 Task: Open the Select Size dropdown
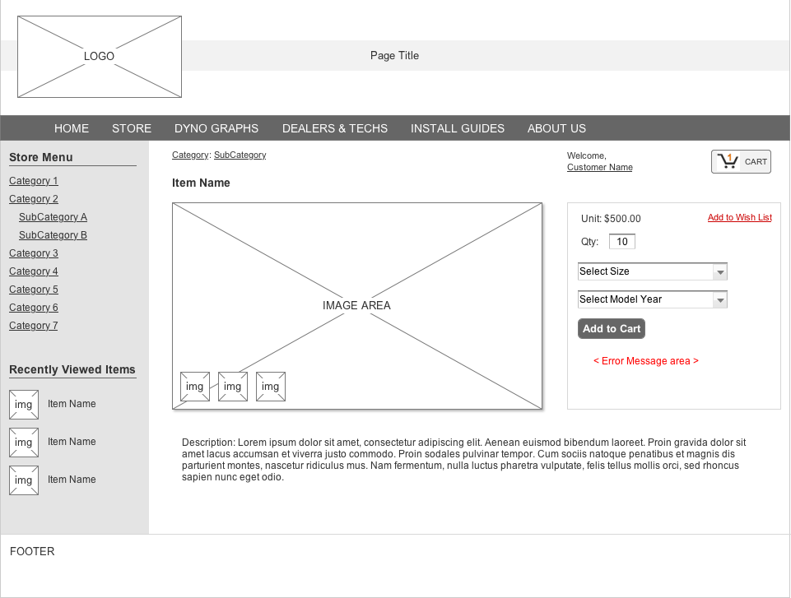652,272
